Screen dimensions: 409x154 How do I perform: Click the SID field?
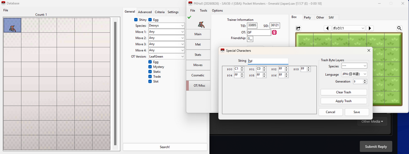[x=275, y=26]
